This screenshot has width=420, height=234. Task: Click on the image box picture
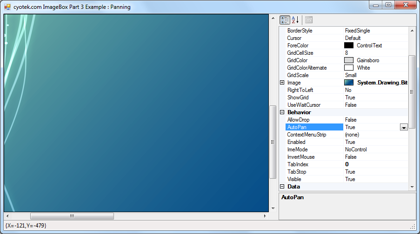[136, 113]
